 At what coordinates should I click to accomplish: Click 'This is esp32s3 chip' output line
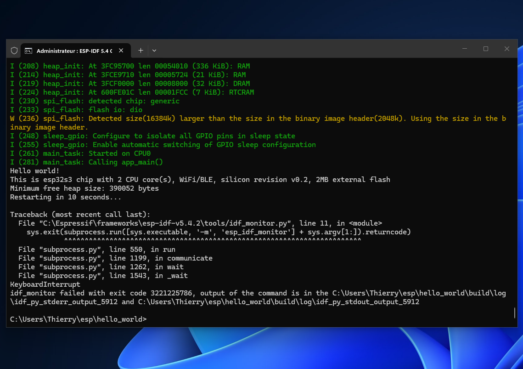point(200,180)
